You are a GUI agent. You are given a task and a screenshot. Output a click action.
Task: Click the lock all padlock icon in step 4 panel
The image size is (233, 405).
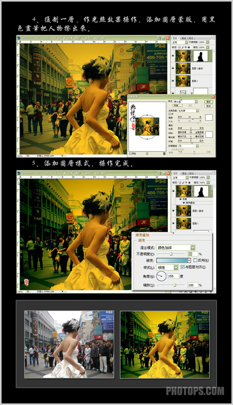click(189, 47)
